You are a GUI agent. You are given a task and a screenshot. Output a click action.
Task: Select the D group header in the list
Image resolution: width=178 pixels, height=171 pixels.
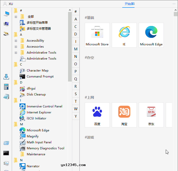18,83
